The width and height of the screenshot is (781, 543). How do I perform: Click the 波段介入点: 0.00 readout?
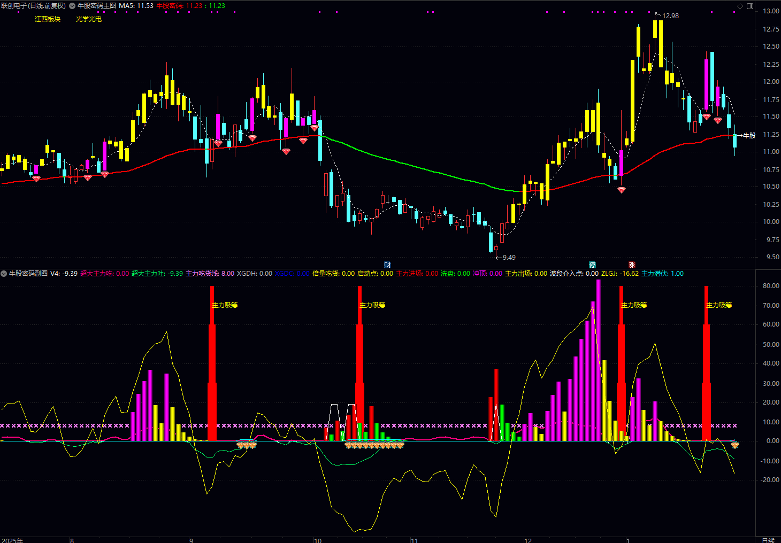(x=574, y=274)
